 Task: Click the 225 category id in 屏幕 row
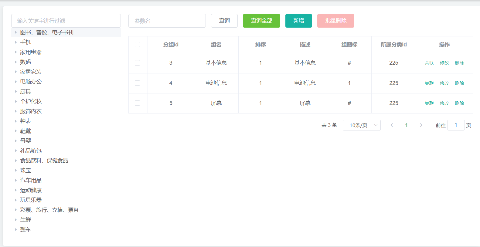pos(394,103)
